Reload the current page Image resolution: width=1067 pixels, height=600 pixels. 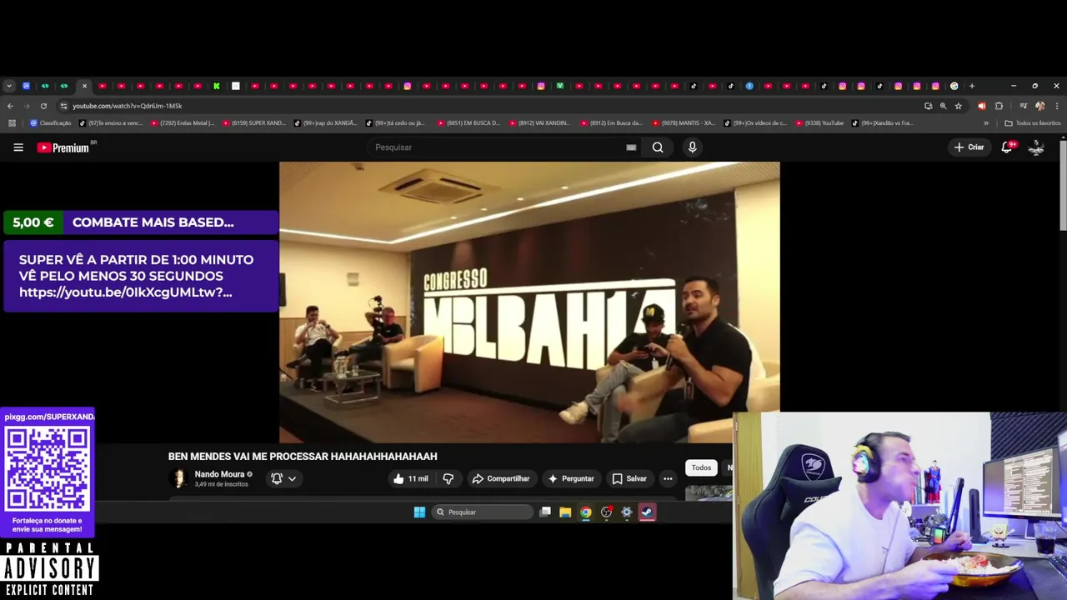[x=43, y=106]
